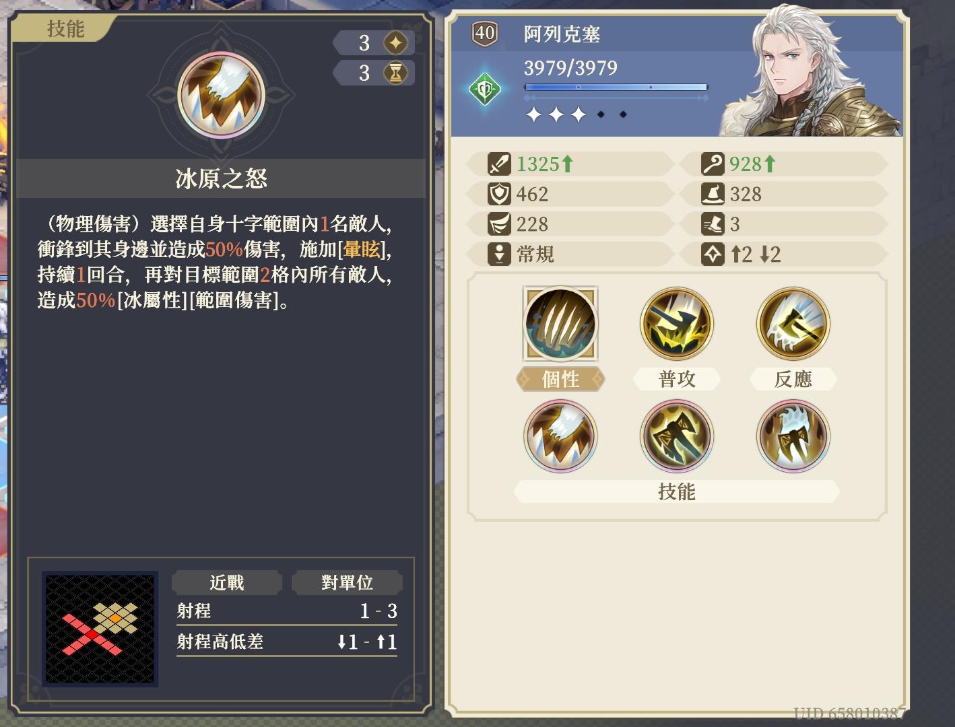Image resolution: width=955 pixels, height=727 pixels.
Task: Select the ice-claw axe skill icon on right
Action: [x=793, y=436]
